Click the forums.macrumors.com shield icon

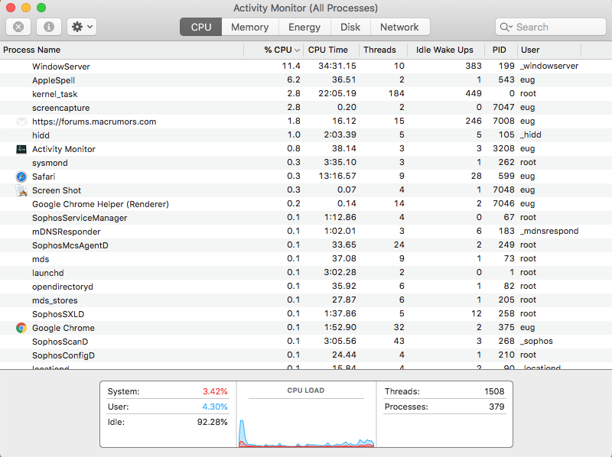[21, 122]
